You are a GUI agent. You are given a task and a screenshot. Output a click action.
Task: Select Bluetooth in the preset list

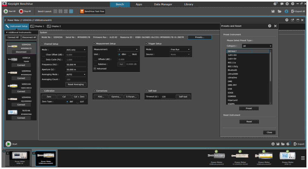(x=232, y=70)
